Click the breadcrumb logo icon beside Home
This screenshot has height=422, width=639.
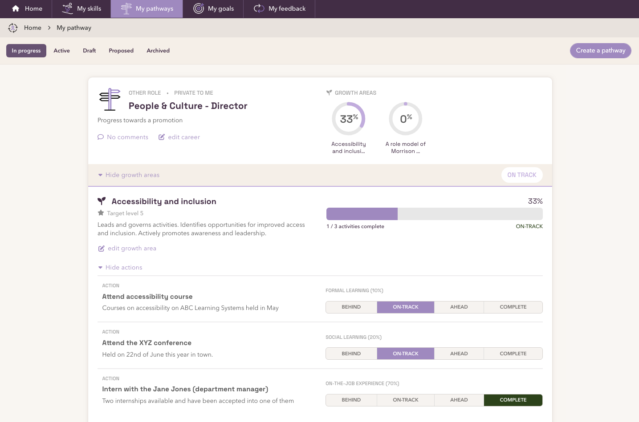(13, 28)
